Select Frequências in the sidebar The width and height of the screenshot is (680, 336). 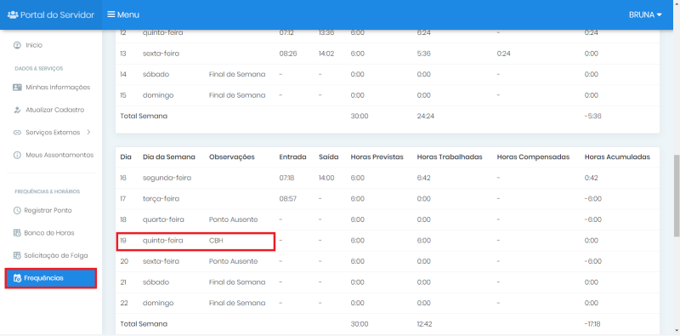point(51,278)
